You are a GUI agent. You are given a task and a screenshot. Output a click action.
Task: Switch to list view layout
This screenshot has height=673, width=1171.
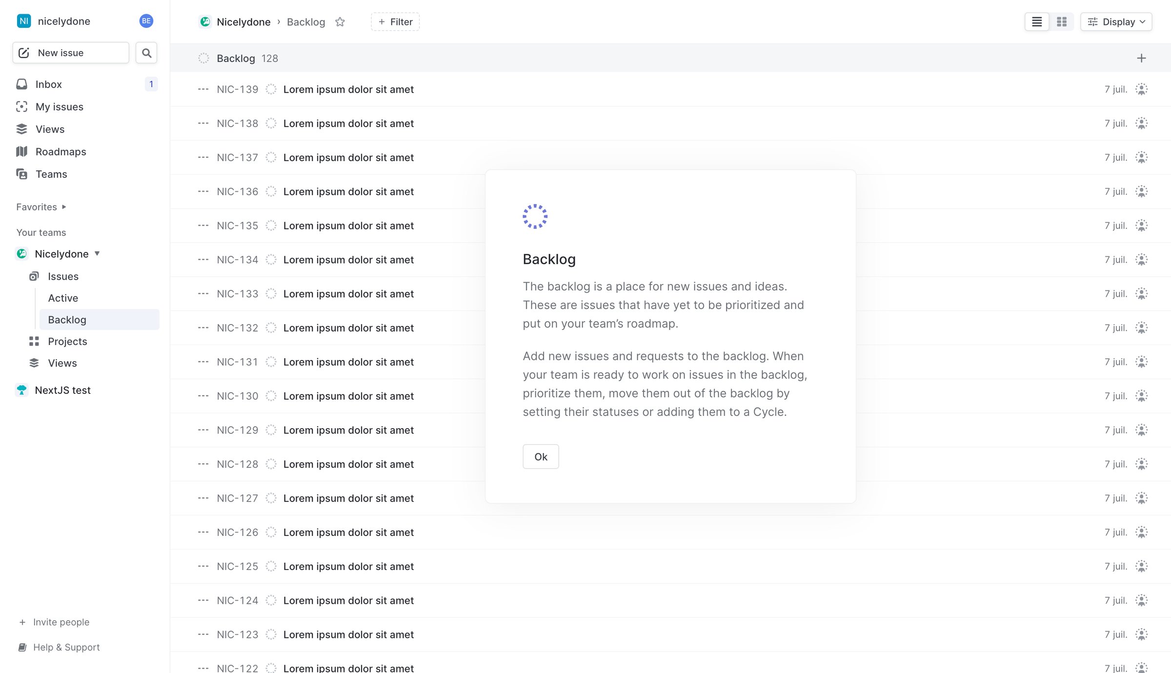pos(1037,22)
